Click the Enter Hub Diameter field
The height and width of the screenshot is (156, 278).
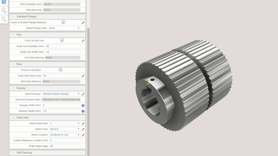[63, 46]
